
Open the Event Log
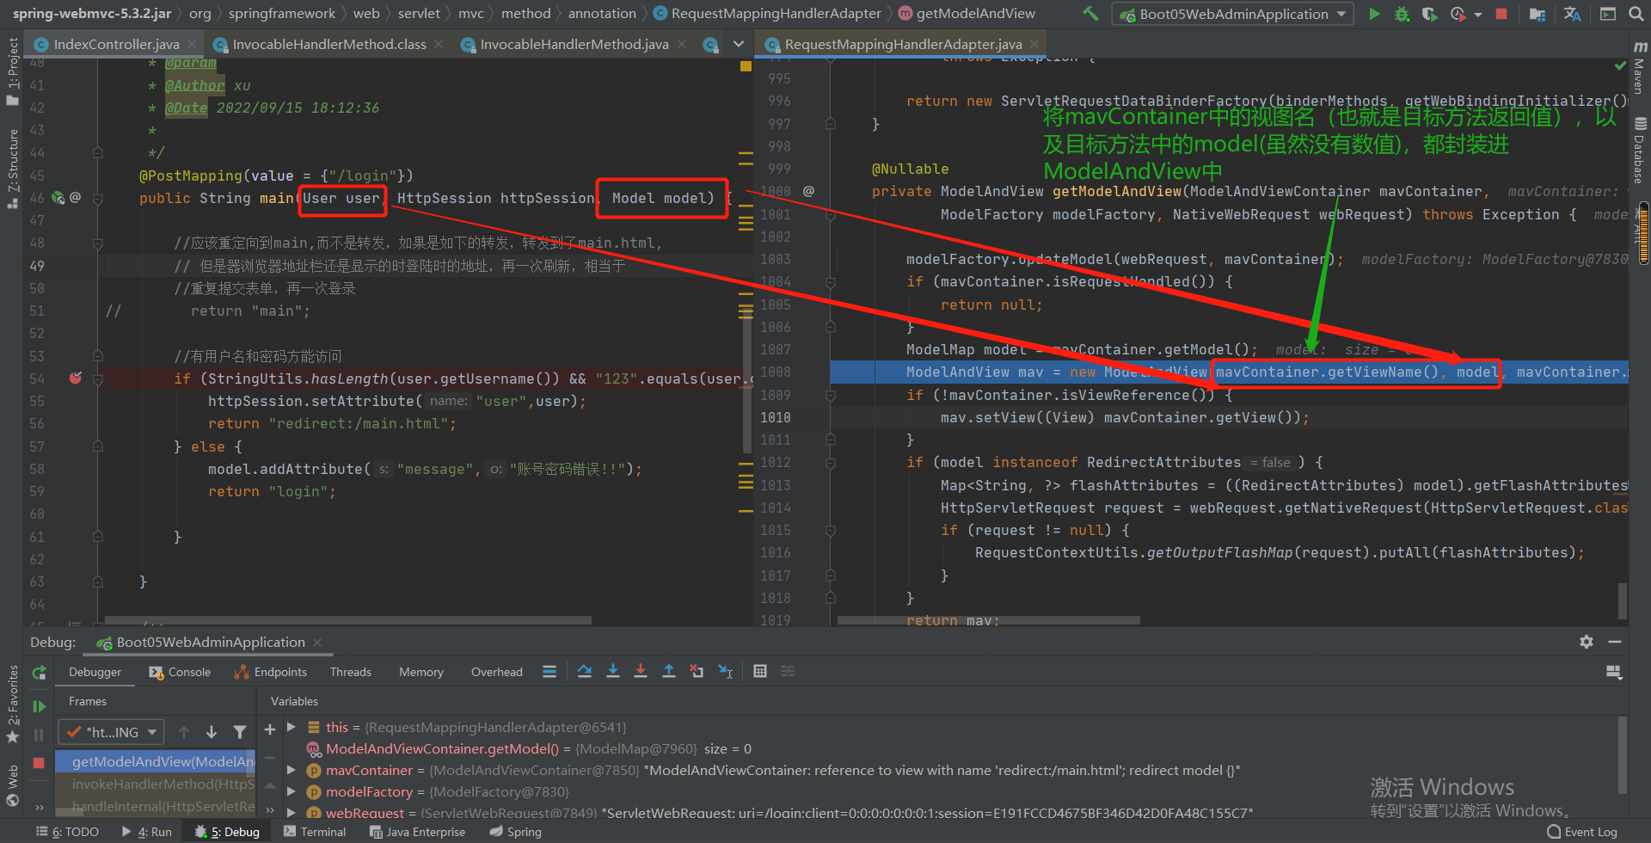(x=1582, y=832)
